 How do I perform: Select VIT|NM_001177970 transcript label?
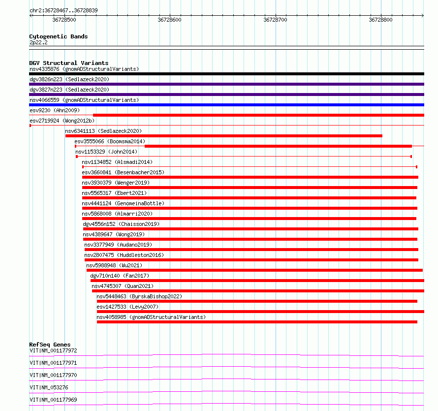tap(53, 375)
